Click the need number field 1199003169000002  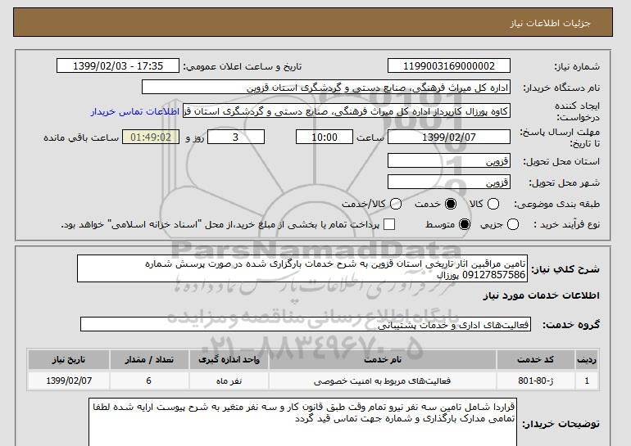449,66
